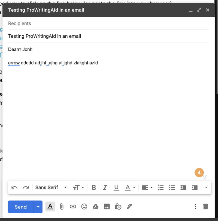The width and height of the screenshot is (218, 221).
Task: Undo the last edit in the compose toolbar
Action: [14, 187]
